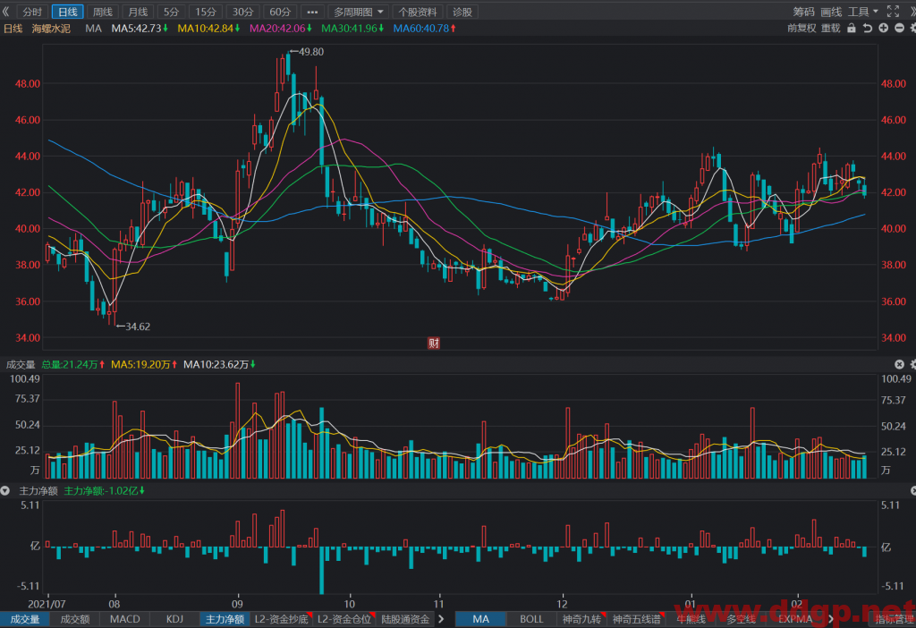916x628 pixels.
Task: Expand the 主力净额 indicator selector arrow
Action: (5, 491)
